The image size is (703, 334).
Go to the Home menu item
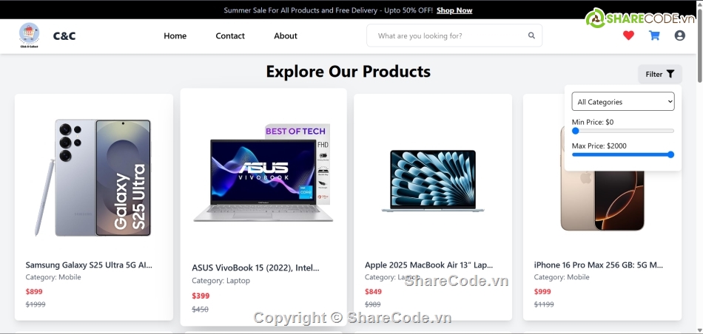click(x=175, y=35)
